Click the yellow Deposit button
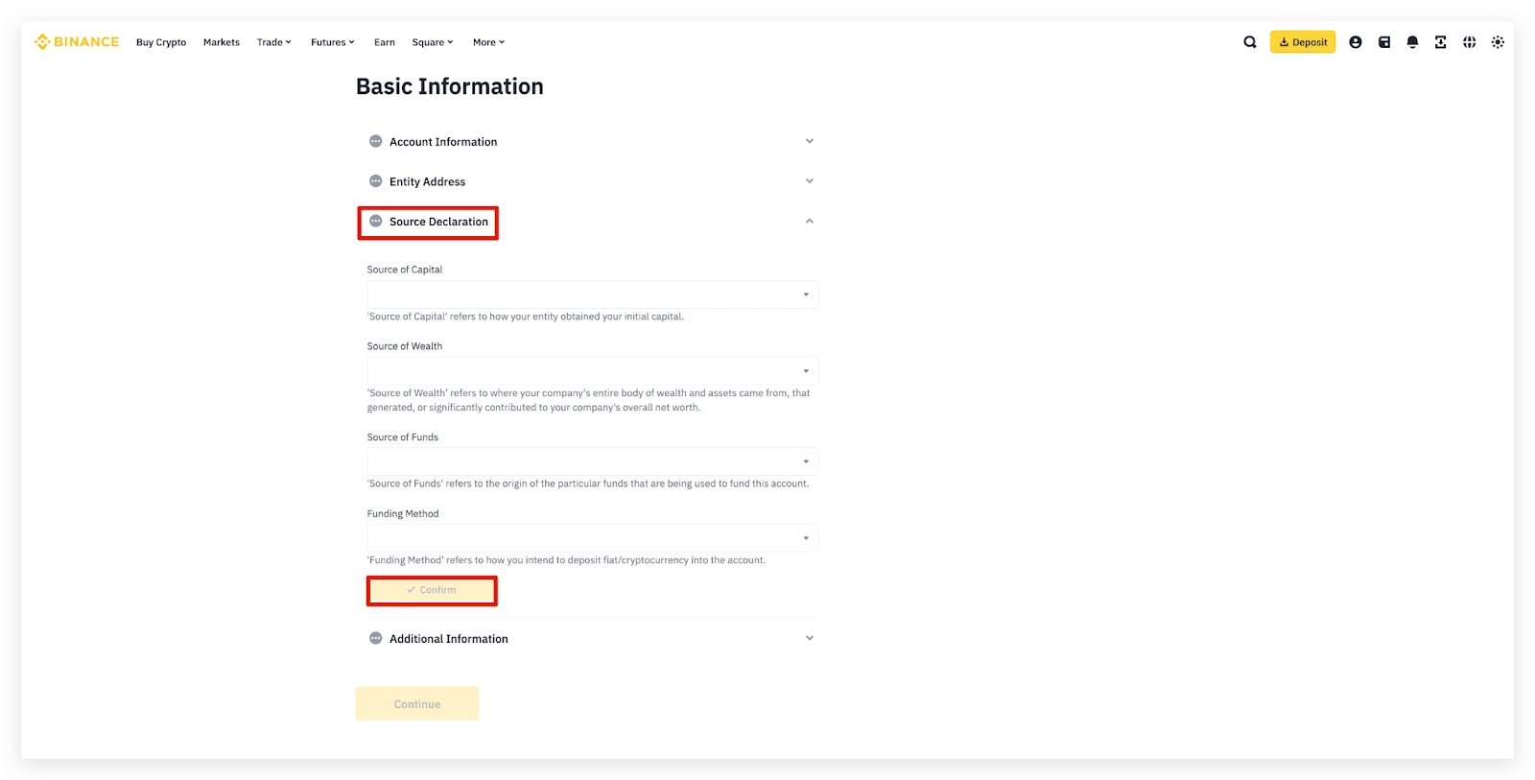Viewport: 1535px width, 780px height. [x=1303, y=42]
